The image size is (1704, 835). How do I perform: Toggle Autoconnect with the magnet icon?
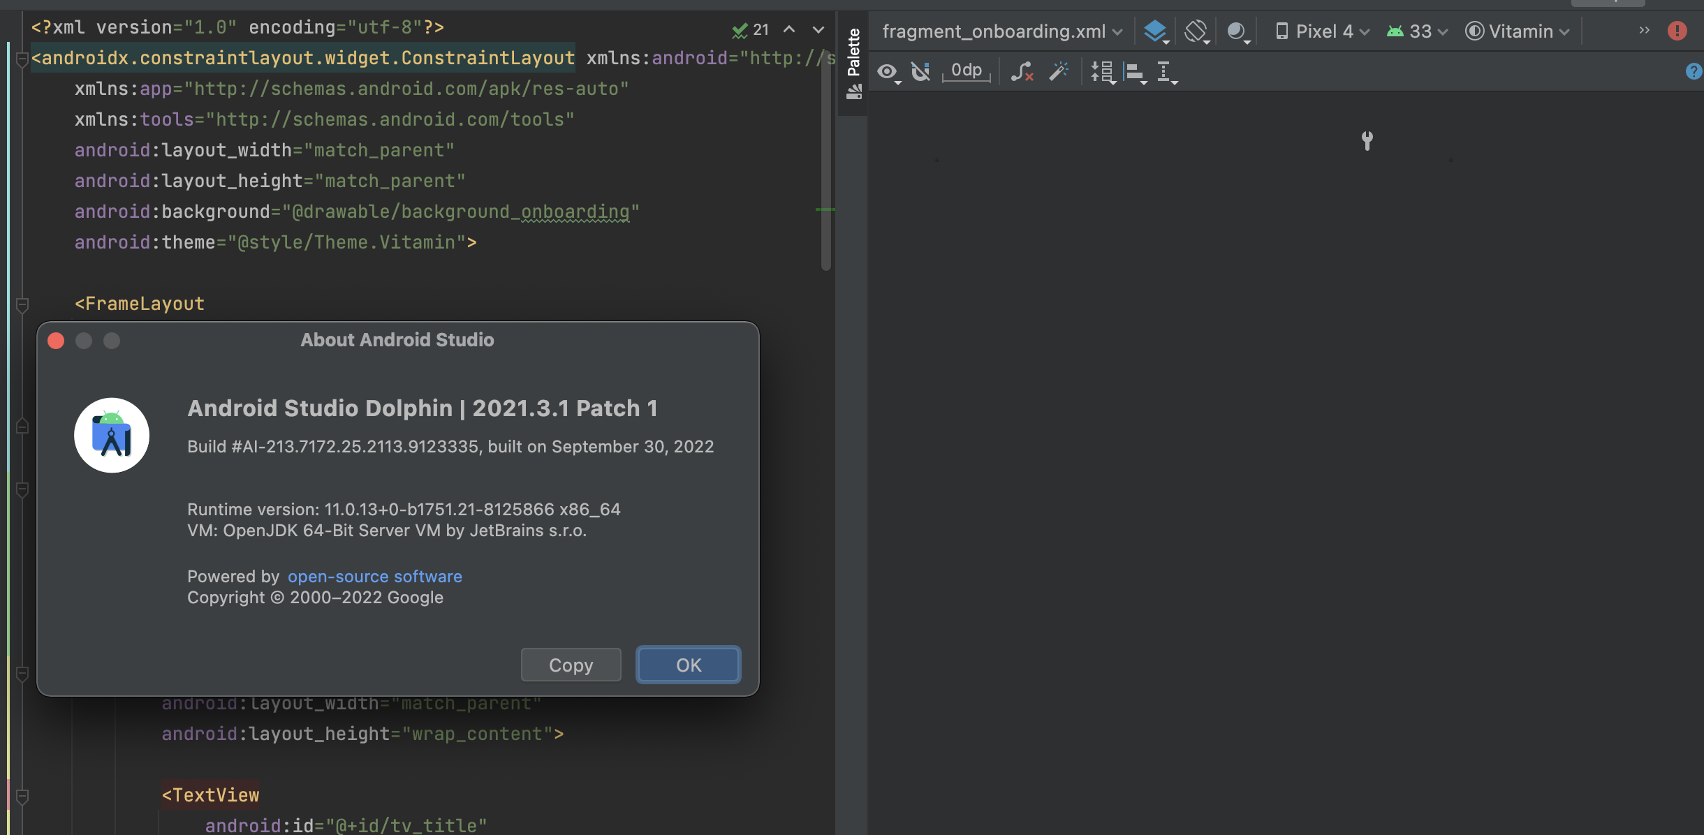[x=920, y=72]
